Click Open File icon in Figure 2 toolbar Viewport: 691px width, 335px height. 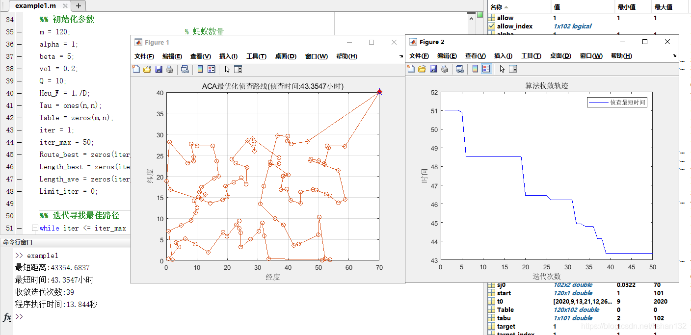(422, 69)
